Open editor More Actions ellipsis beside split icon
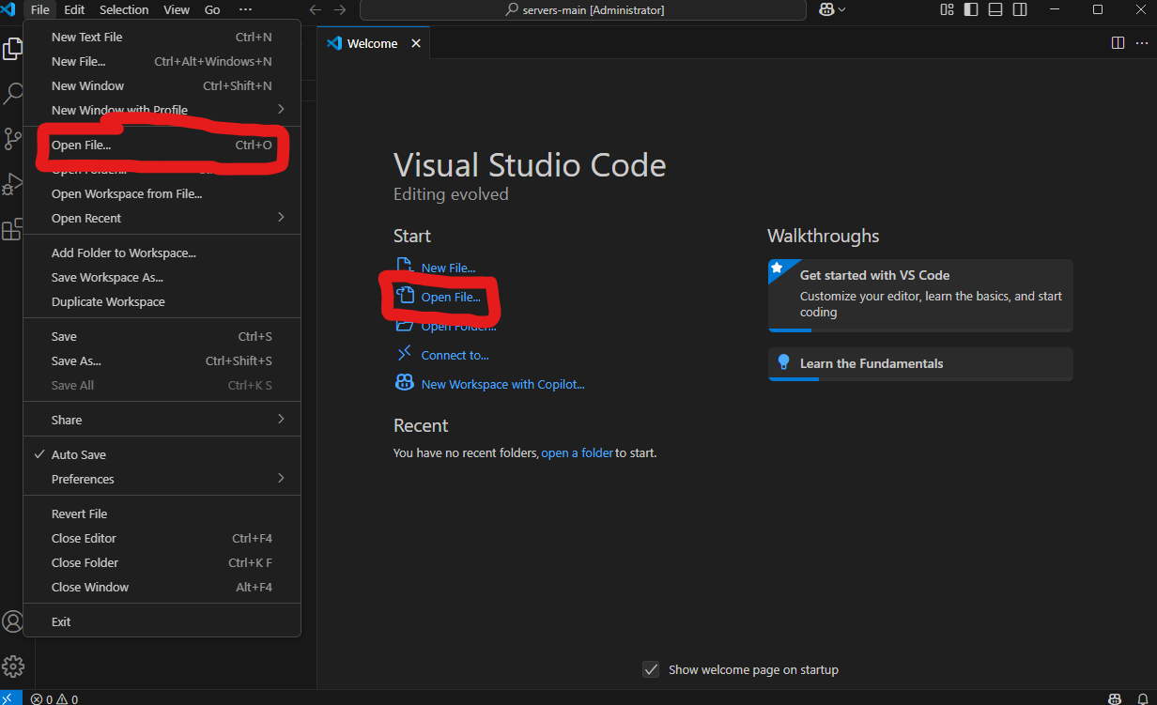Image resolution: width=1157 pixels, height=705 pixels. click(x=1140, y=43)
